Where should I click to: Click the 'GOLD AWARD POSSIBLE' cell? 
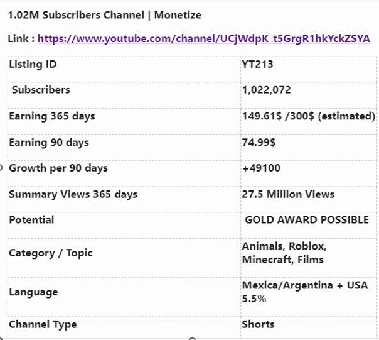point(306,220)
